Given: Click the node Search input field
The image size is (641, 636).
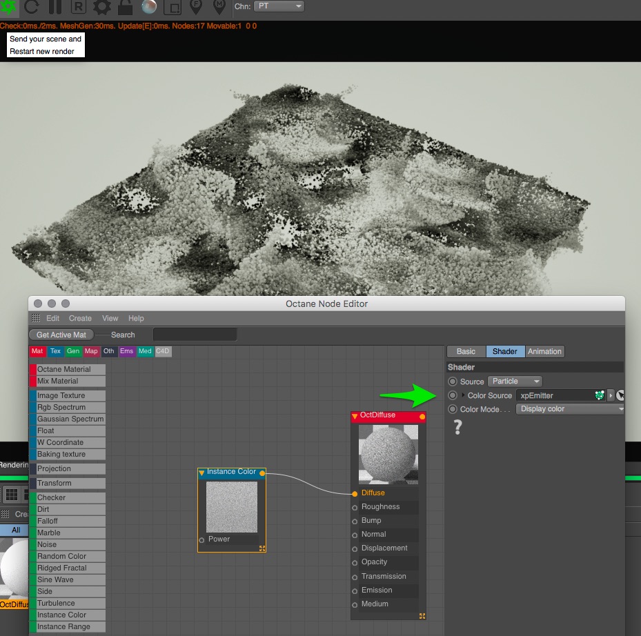Looking at the screenshot, I should point(195,335).
